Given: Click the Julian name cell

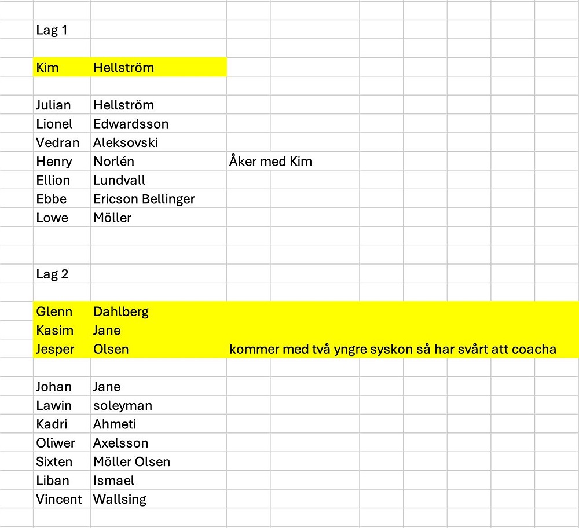Looking at the screenshot, I should pyautogui.click(x=62, y=105).
